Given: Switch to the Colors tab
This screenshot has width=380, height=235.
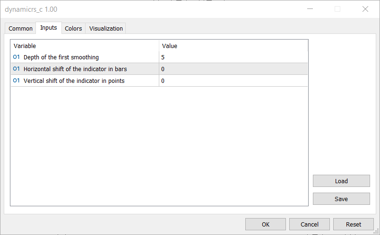Looking at the screenshot, I should coord(73,29).
